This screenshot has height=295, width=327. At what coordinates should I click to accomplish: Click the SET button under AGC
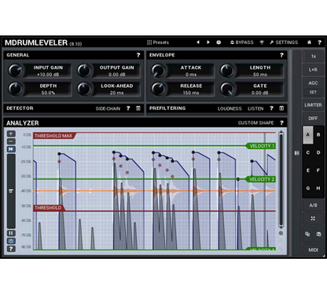click(x=314, y=92)
